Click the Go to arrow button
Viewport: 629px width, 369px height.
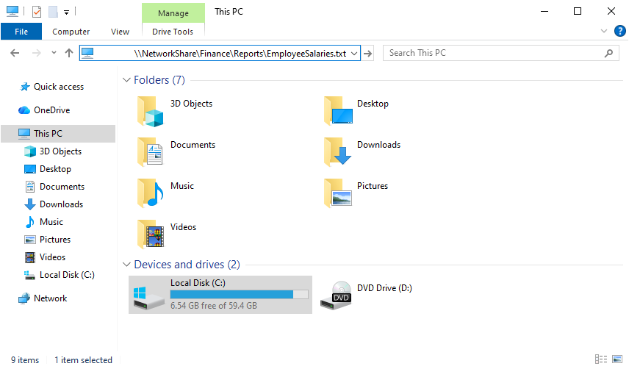point(368,54)
